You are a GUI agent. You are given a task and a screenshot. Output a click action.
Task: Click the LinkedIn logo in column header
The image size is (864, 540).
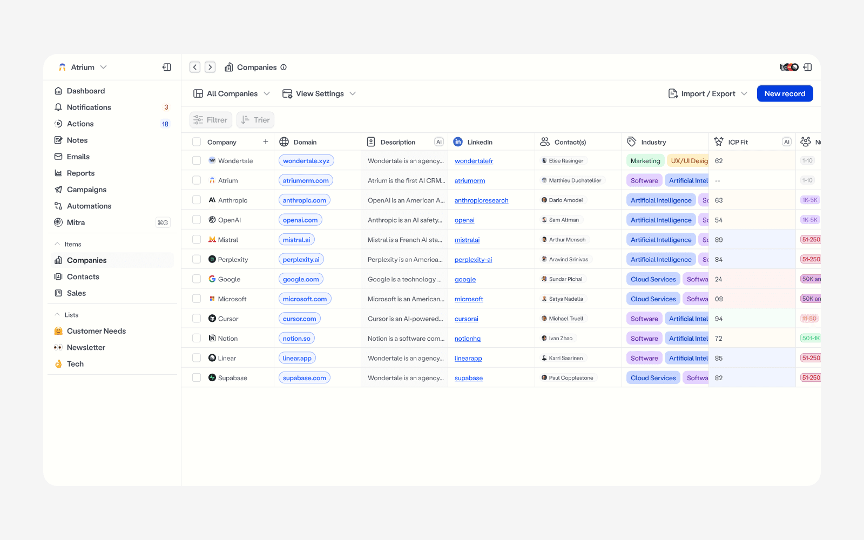(x=458, y=142)
